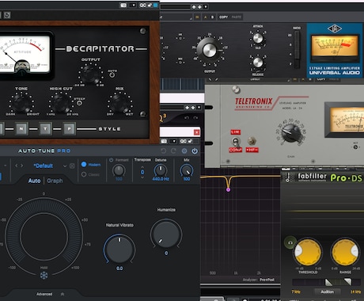Image resolution: width=364 pixels, height=301 pixels.
Task: Click Paste in the 1176 plugin toolbar
Action: pyautogui.click(x=237, y=17)
